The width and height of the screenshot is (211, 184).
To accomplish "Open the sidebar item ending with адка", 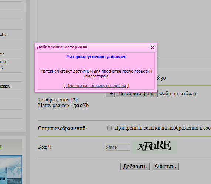I will click(5, 86).
